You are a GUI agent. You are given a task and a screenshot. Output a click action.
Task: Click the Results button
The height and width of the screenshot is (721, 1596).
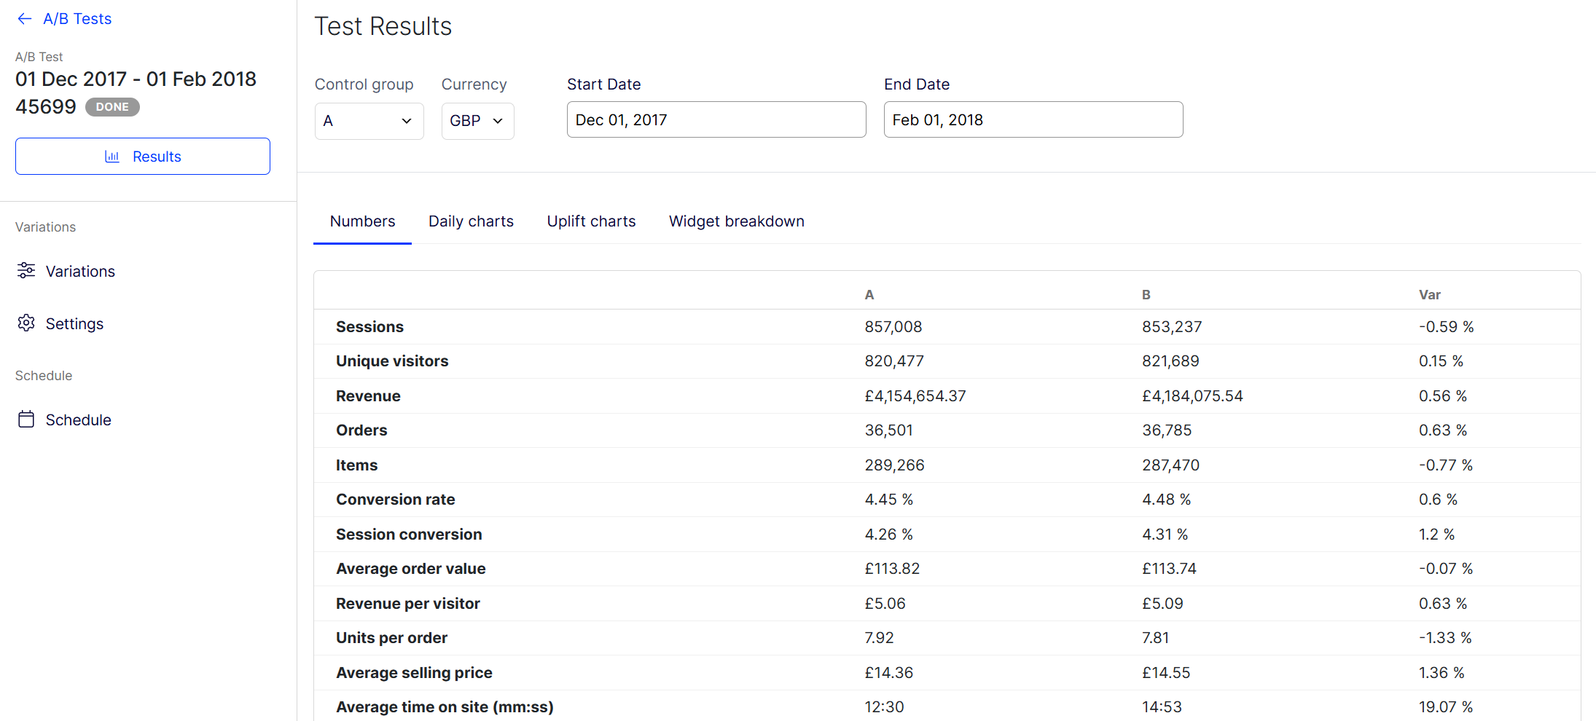[x=143, y=157]
